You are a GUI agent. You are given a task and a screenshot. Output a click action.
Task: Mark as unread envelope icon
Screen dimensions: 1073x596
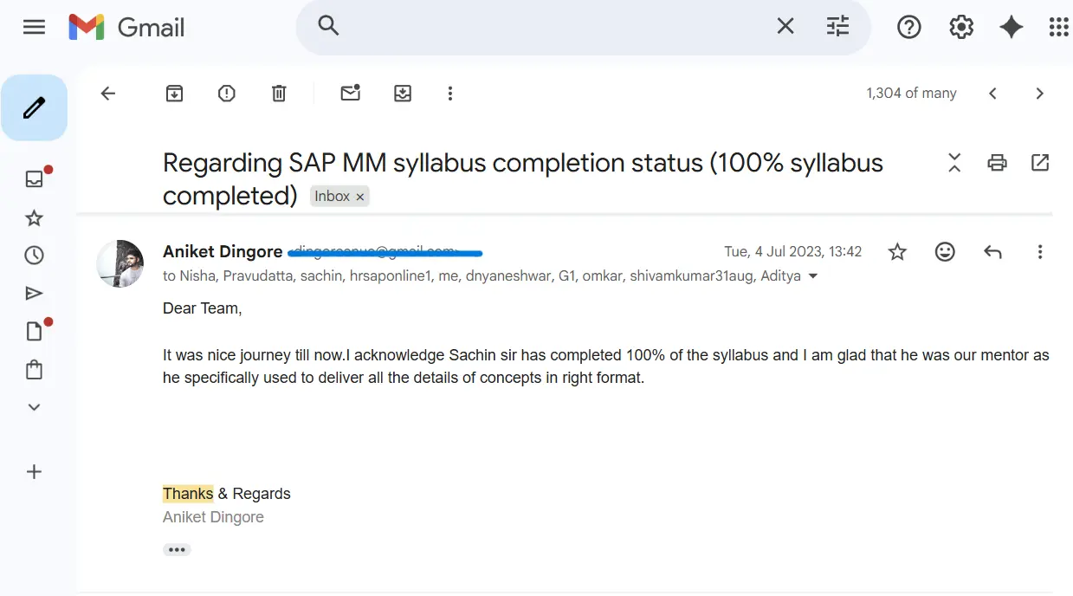[x=350, y=93]
